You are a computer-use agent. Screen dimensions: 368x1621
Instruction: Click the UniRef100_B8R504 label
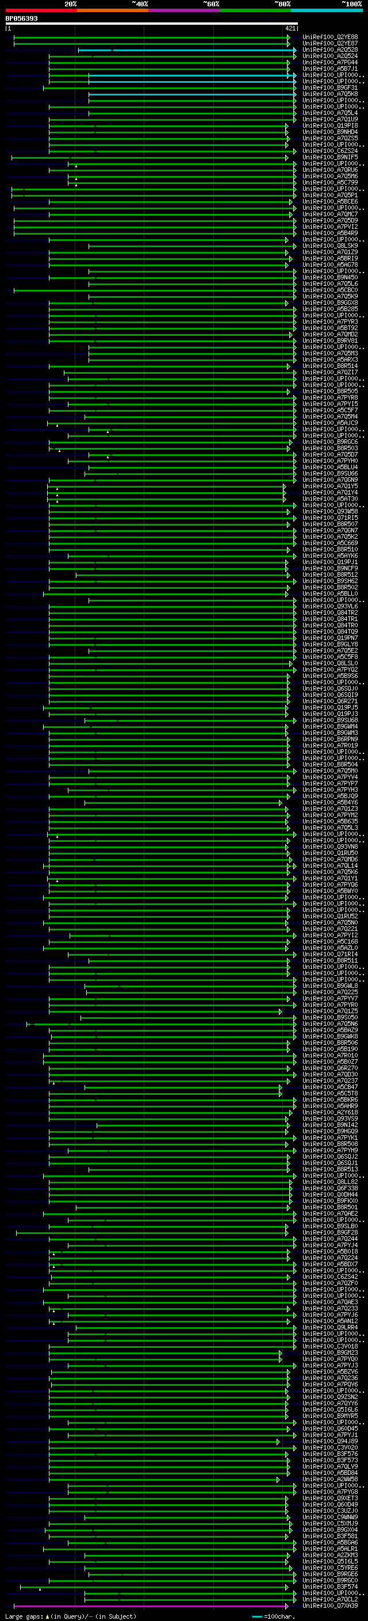coord(330,765)
